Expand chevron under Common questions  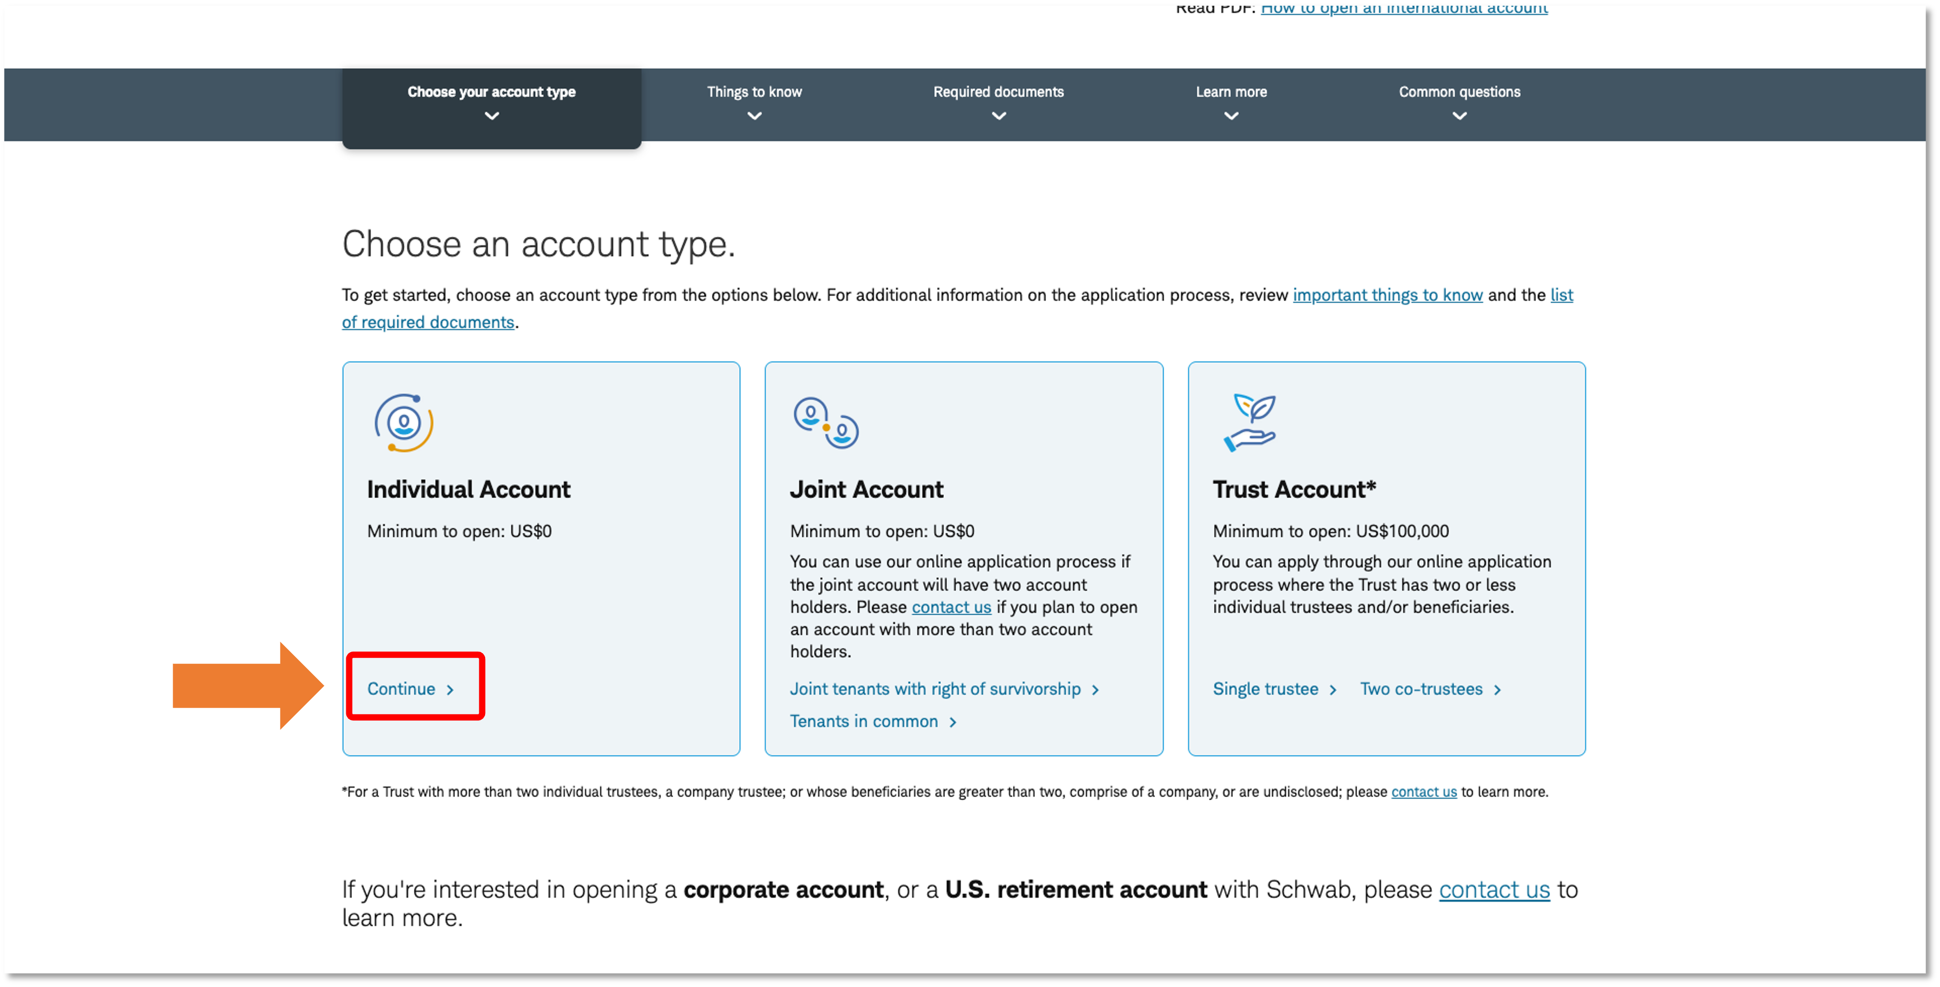coord(1459,116)
